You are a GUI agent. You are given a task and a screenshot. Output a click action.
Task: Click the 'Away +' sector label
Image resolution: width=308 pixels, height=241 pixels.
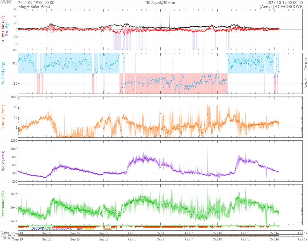tap(305, 84)
